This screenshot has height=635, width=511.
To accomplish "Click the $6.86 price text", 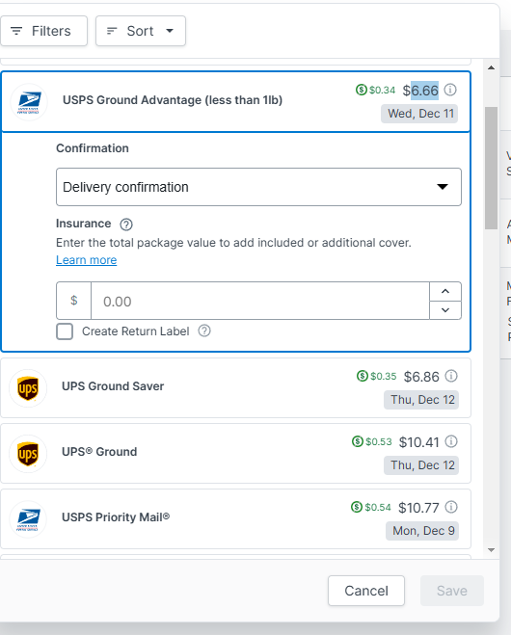I will 421,377.
